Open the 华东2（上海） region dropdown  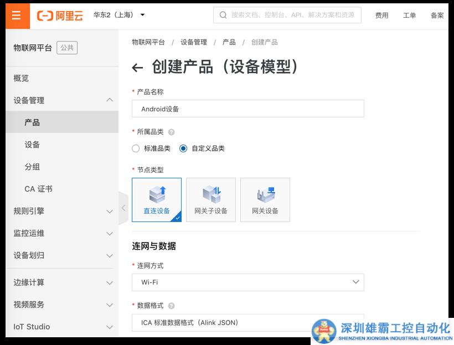[118, 15]
